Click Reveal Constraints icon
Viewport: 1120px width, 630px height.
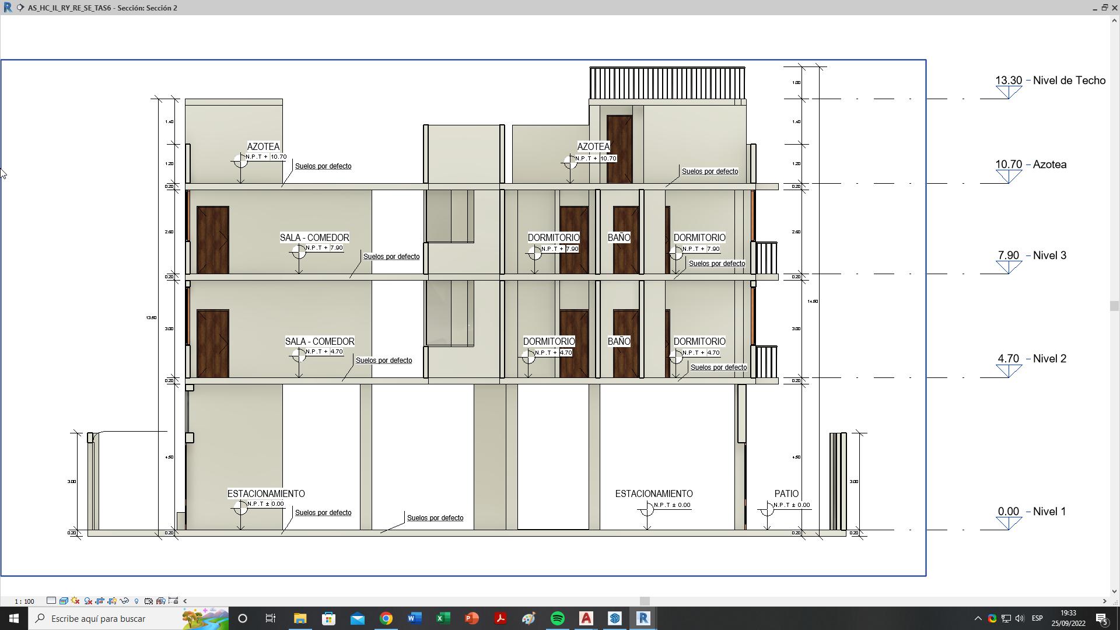(173, 600)
